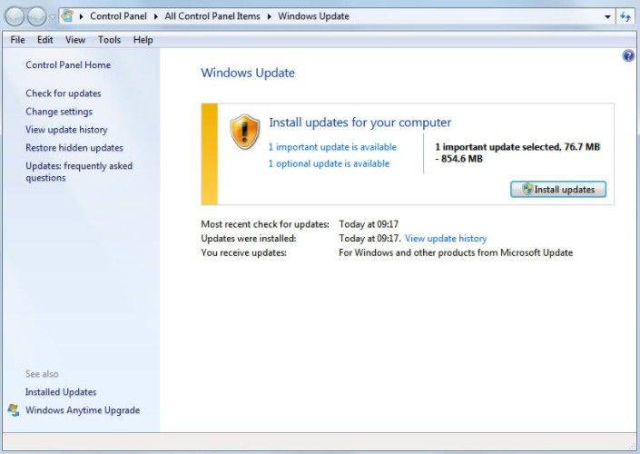Image resolution: width=640 pixels, height=454 pixels.
Task: Open the File menu
Action: pos(17,40)
